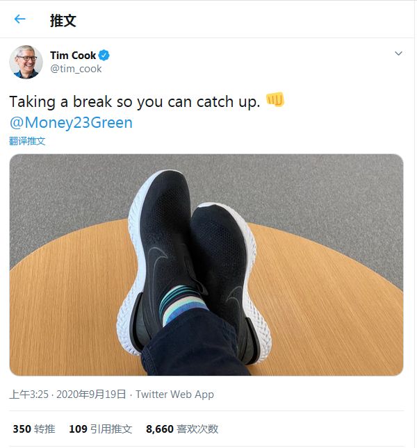The width and height of the screenshot is (417, 448).
Task: Open the Tim Cook display name
Action: click(x=73, y=56)
